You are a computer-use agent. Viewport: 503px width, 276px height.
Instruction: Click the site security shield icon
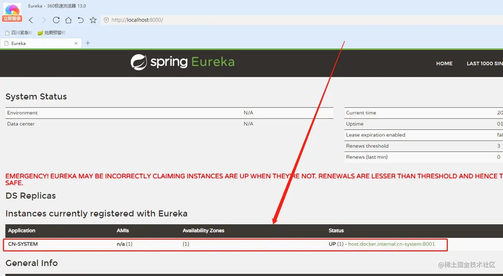pyautogui.click(x=106, y=20)
